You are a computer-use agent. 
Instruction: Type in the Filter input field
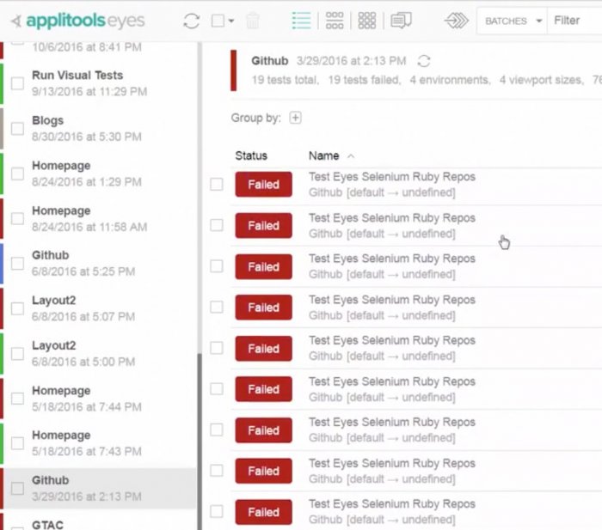point(573,21)
